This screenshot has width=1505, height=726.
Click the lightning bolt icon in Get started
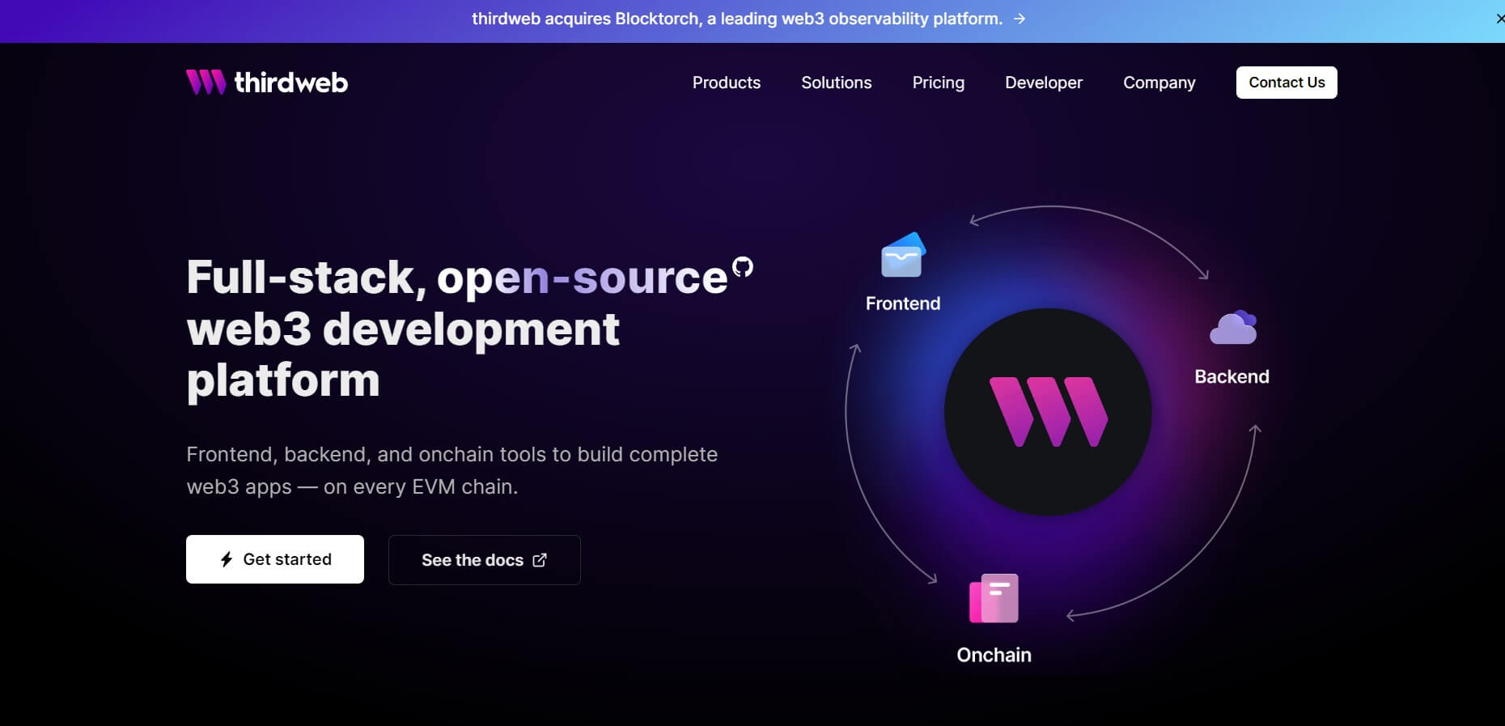tap(227, 559)
